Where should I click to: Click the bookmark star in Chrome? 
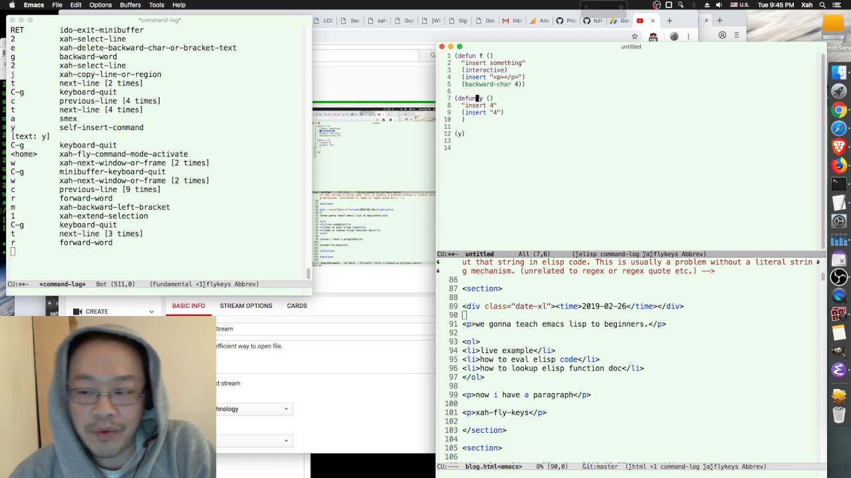tap(635, 36)
